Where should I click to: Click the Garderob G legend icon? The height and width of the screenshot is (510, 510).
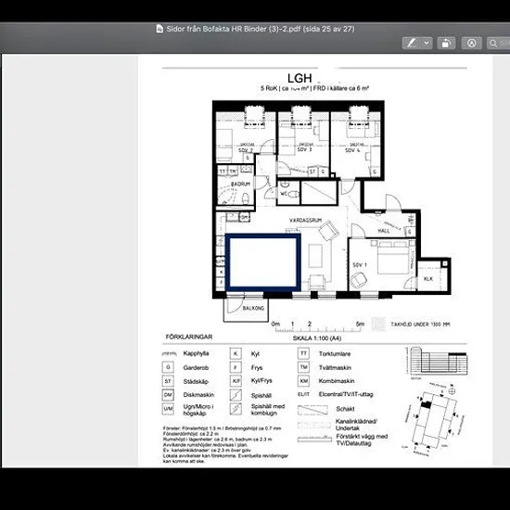tap(168, 367)
